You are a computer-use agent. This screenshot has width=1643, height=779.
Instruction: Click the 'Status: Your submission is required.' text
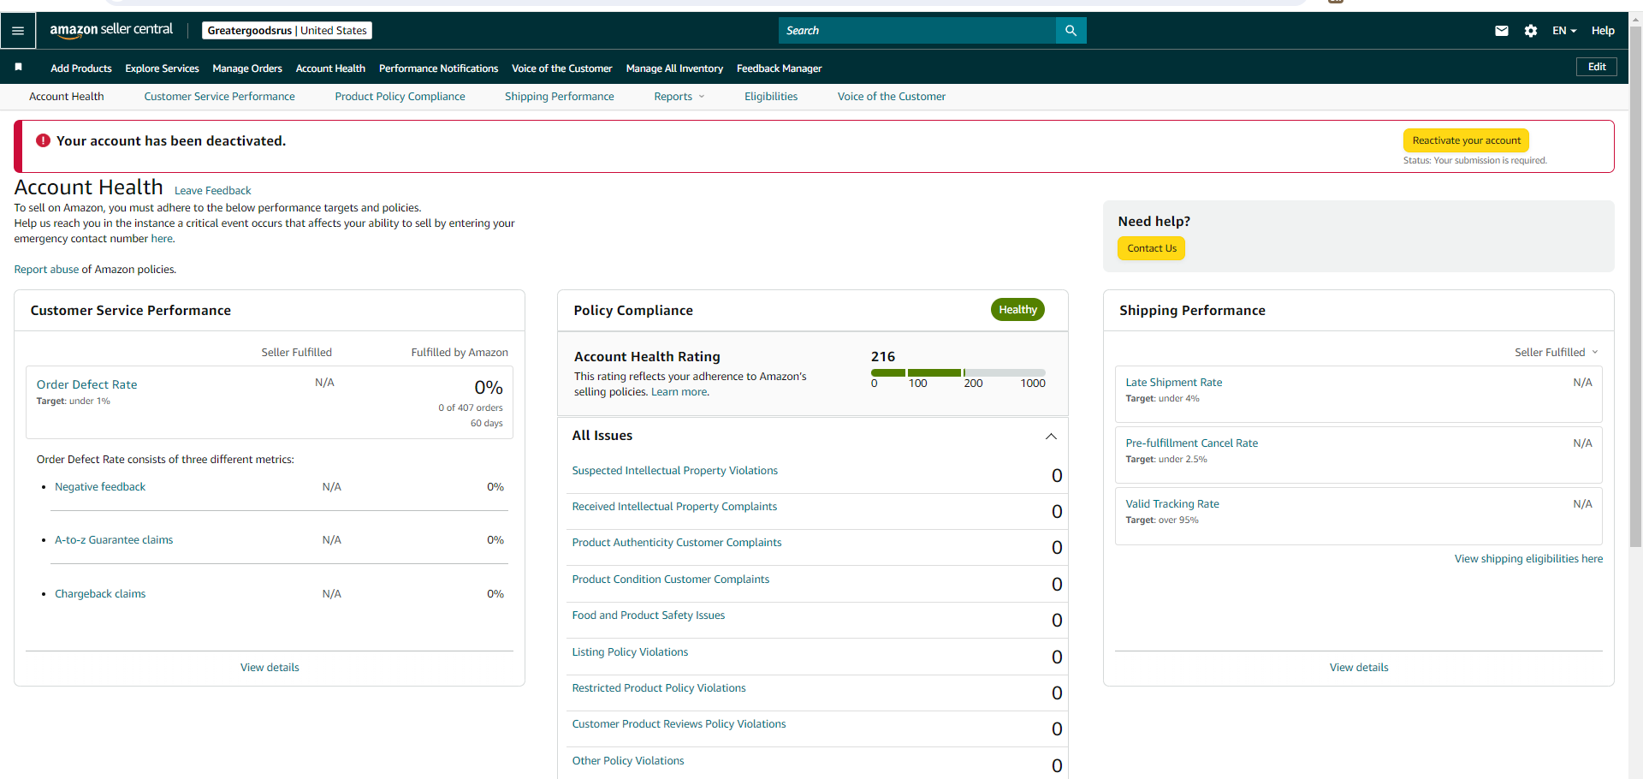pyautogui.click(x=1475, y=161)
